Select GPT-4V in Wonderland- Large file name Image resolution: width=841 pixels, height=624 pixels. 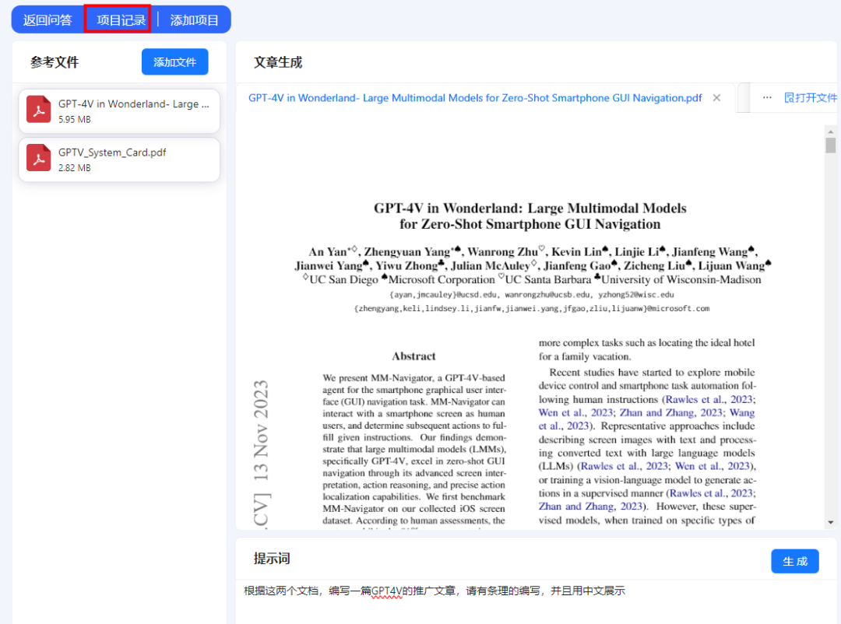134,104
